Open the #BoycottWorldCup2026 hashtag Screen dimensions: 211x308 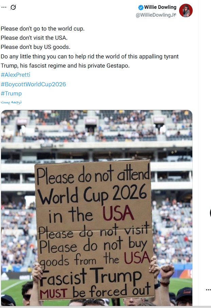[33, 84]
